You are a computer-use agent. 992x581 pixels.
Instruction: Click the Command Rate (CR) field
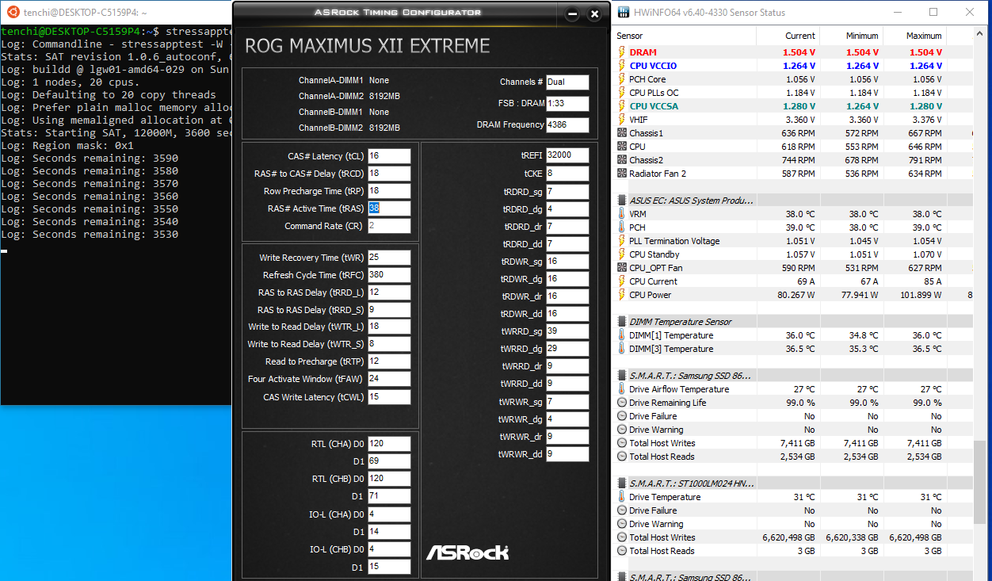pyautogui.click(x=389, y=226)
